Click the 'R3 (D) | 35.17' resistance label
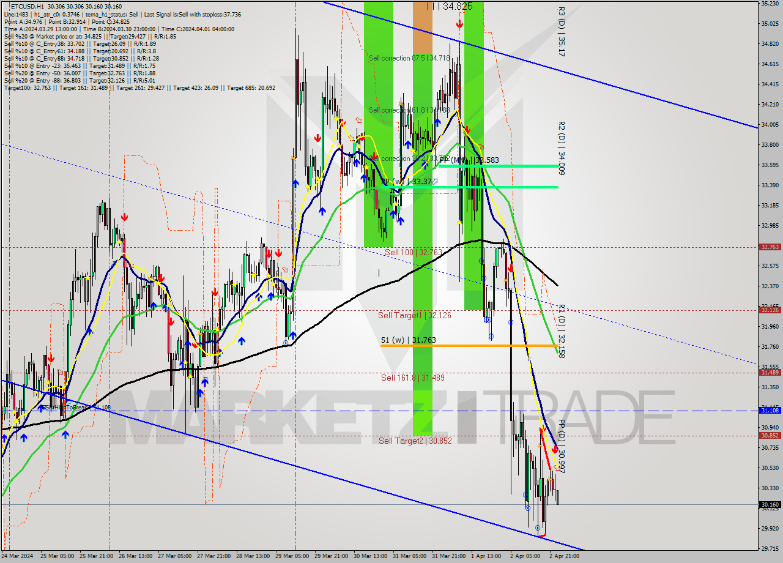783x563 pixels. [x=561, y=31]
